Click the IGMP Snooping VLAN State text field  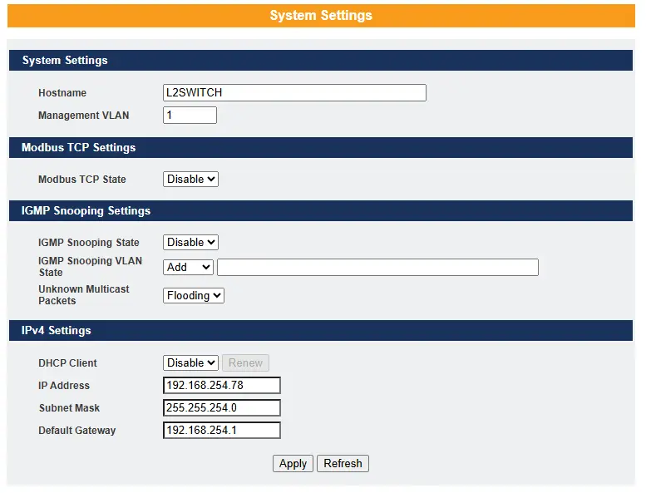[x=377, y=268]
